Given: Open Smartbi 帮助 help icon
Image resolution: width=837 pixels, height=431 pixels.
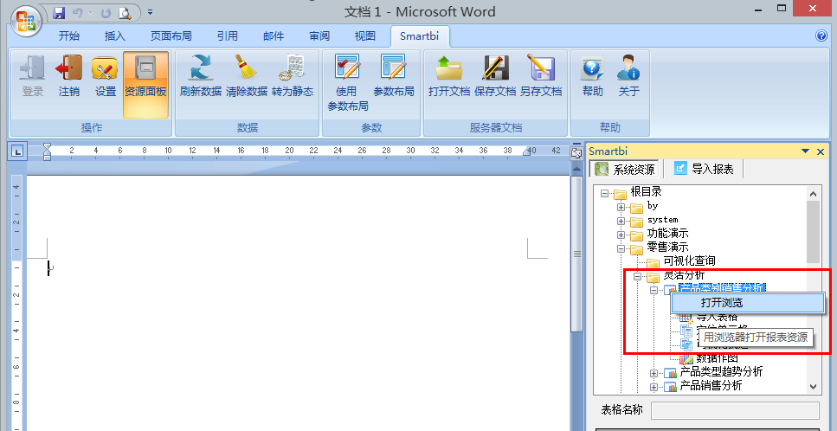Looking at the screenshot, I should [x=593, y=68].
